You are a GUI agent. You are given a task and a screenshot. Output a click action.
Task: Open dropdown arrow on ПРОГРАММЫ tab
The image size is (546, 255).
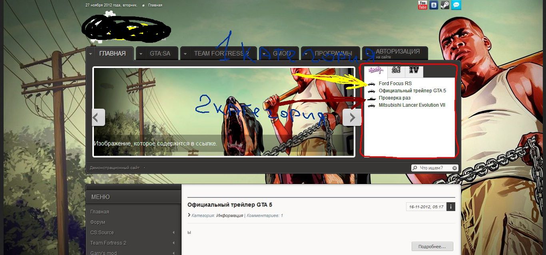(306, 54)
